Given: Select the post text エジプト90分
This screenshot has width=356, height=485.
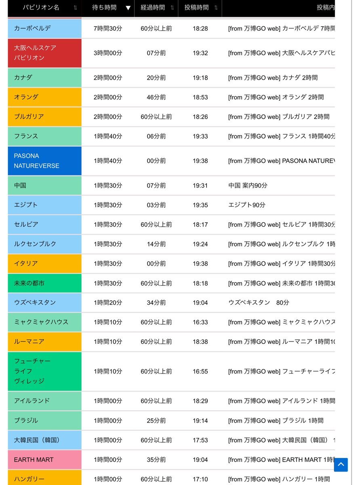Looking at the screenshot, I should coord(247,205).
